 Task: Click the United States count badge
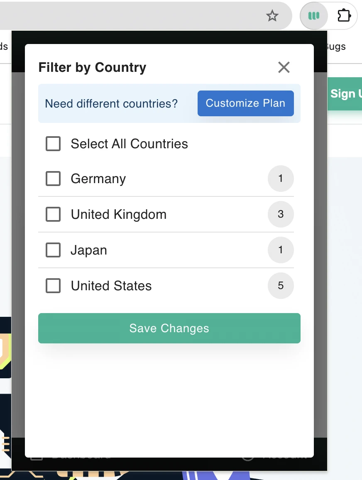281,286
